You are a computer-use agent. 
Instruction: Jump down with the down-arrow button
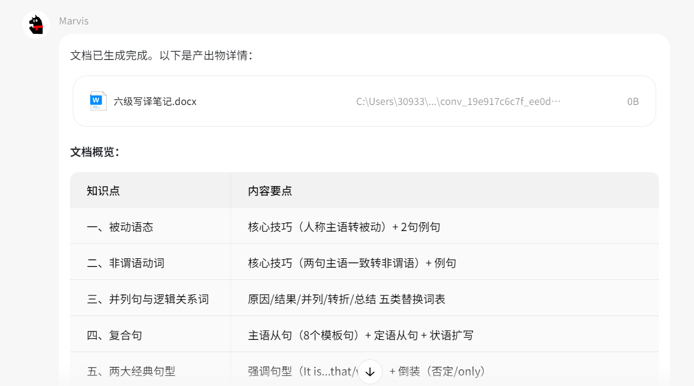coord(370,372)
